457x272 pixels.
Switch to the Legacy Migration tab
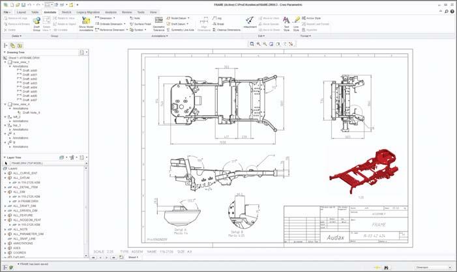(88, 12)
